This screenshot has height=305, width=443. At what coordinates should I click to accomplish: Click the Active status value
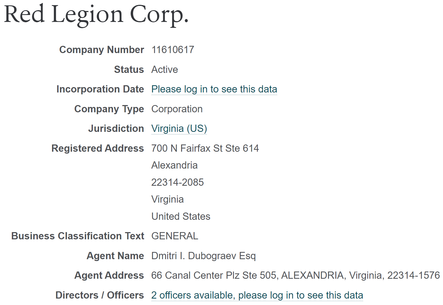pyautogui.click(x=165, y=70)
